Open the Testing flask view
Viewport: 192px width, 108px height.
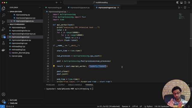point(3,43)
